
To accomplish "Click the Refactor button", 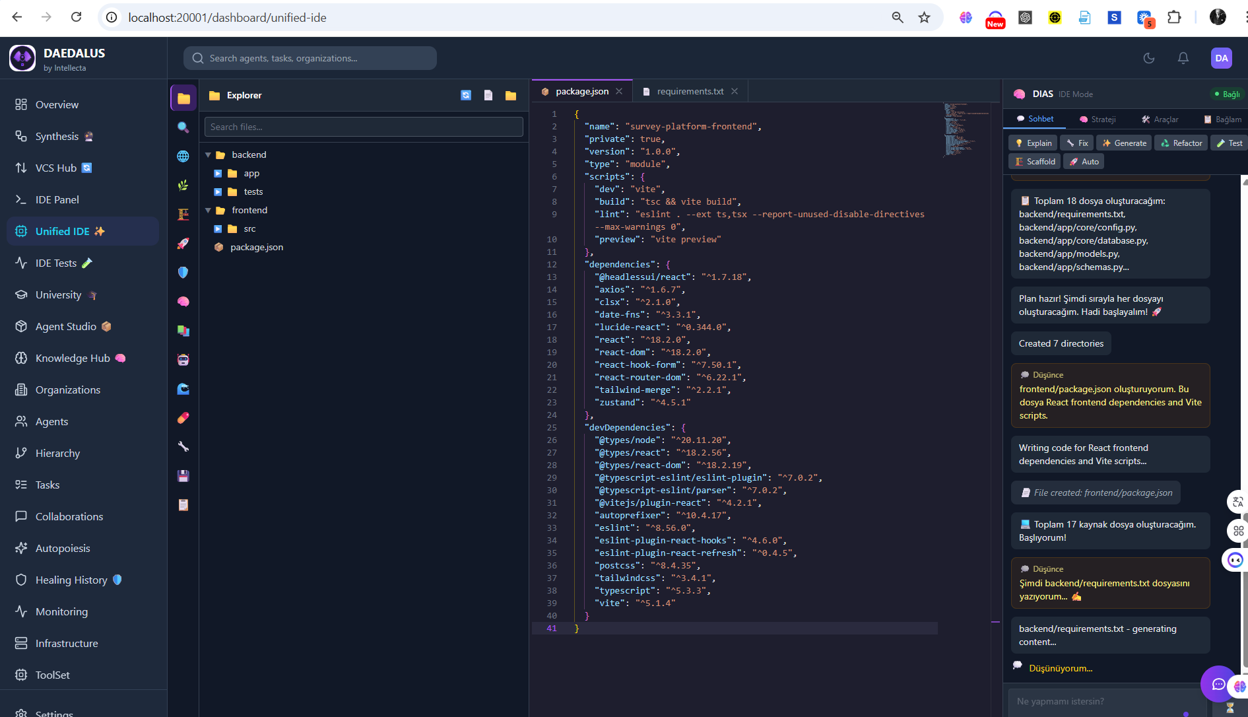I will [1181, 143].
